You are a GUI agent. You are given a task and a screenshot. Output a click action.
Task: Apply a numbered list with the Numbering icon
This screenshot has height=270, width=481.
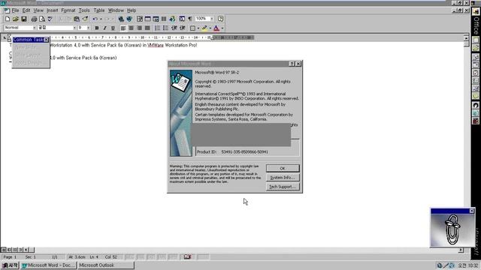click(x=157, y=28)
